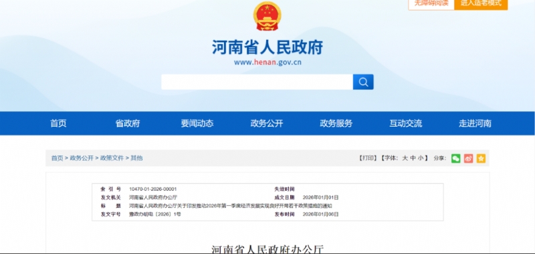Viewport: 535px width, 254px height.
Task: Click the article heading 河南省人民政府办公厅
Action: click(x=267, y=249)
